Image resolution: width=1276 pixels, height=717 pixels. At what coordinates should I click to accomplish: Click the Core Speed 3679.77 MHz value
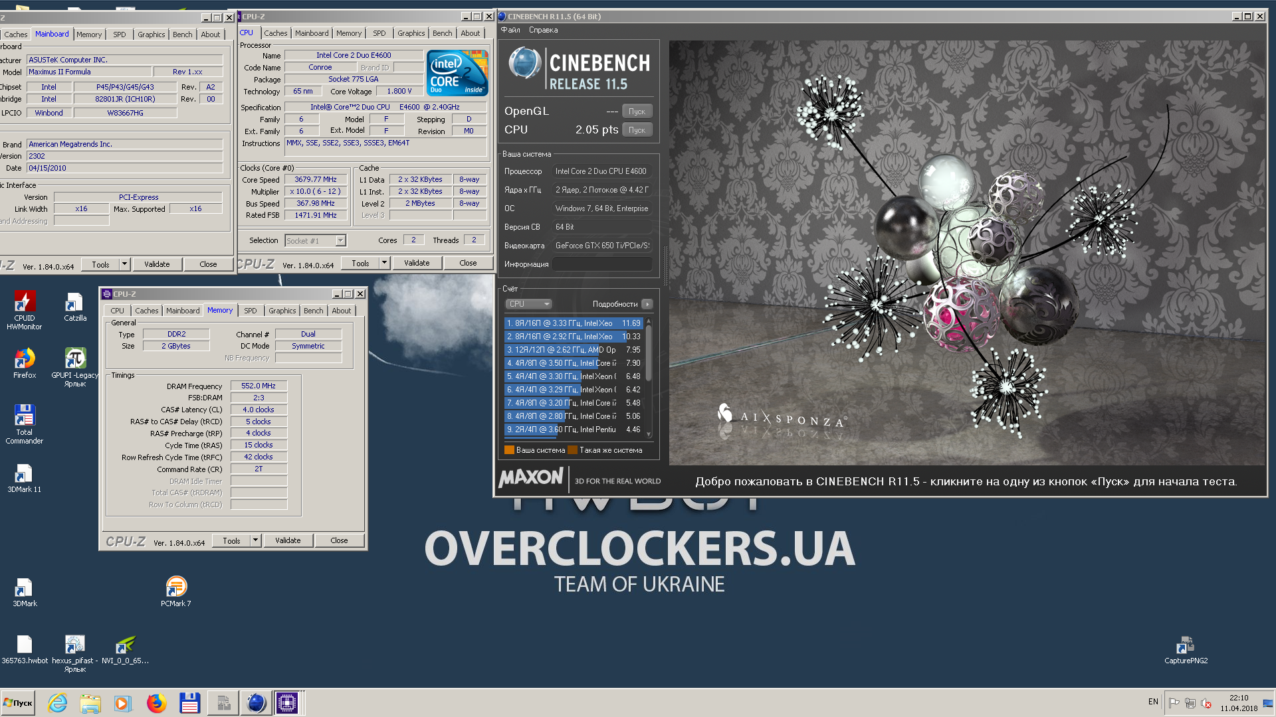[x=316, y=179]
